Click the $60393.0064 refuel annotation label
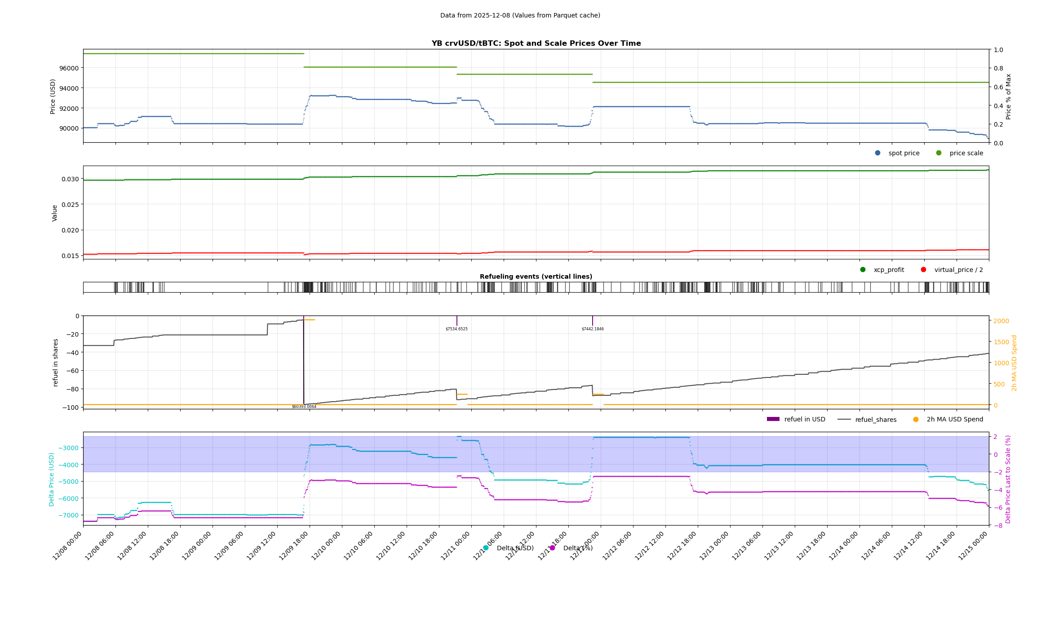The width and height of the screenshot is (1041, 618). coord(304,407)
